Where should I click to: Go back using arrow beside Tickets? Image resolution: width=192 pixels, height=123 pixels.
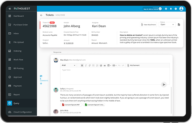41,15
